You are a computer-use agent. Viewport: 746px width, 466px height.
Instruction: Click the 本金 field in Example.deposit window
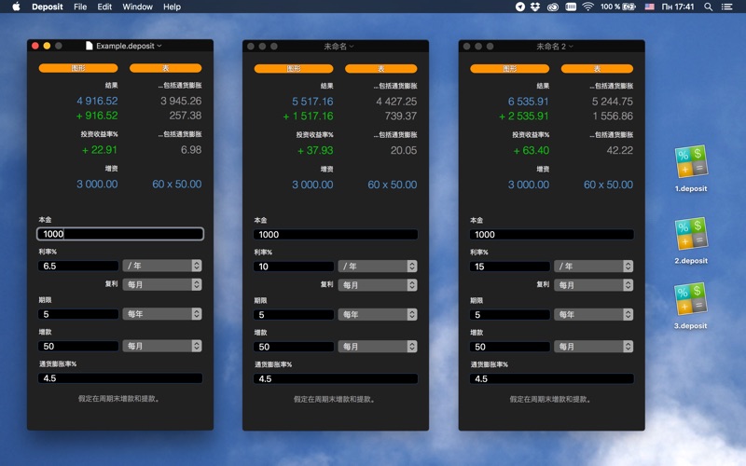[x=120, y=234]
